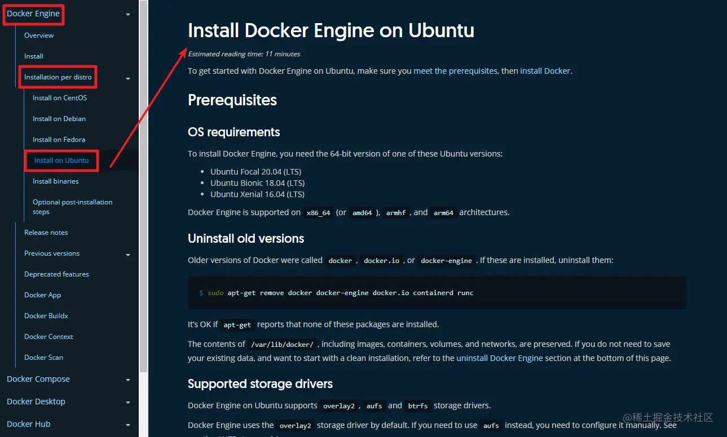This screenshot has width=727, height=437.
Task: Open the Overview page in sidebar
Action: [39, 35]
